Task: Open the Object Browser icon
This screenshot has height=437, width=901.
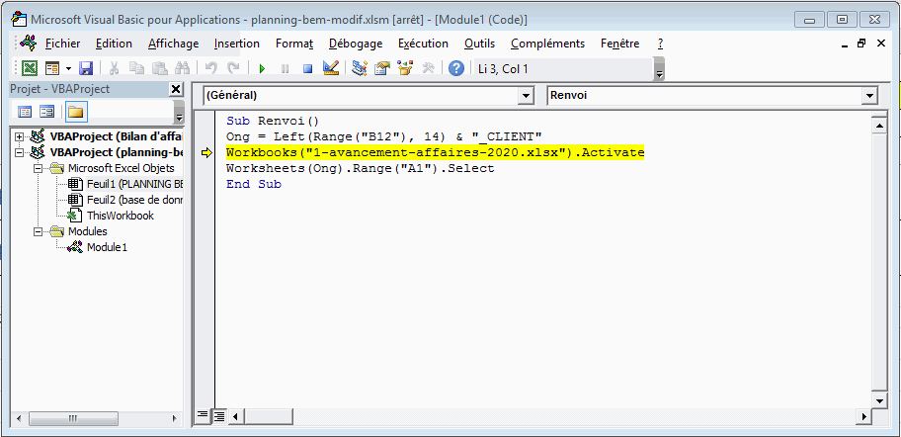Action: (405, 68)
